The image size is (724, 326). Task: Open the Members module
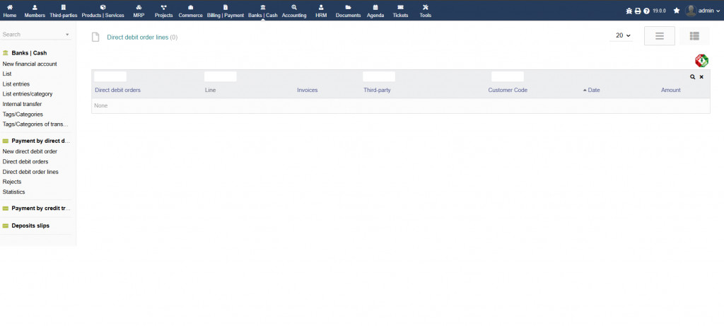point(35,11)
